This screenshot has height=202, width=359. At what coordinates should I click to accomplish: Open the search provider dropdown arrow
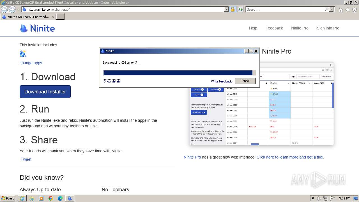pyautogui.click(x=331, y=10)
